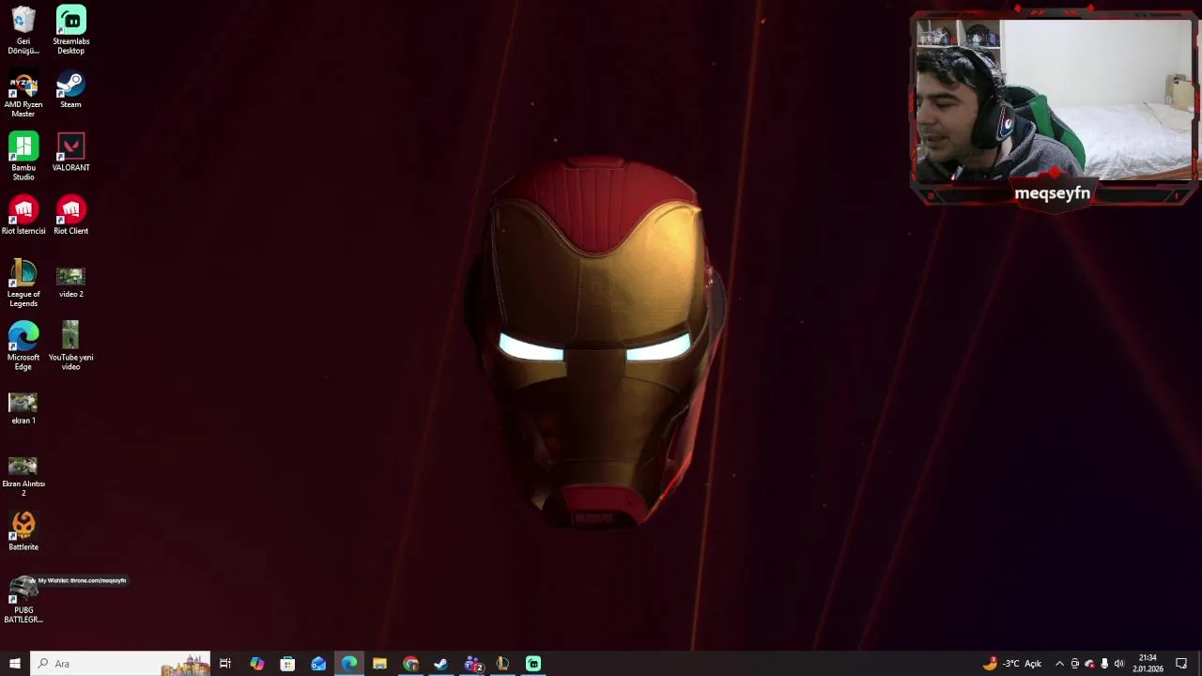Open Microsoft Store from the taskbar
The height and width of the screenshot is (676, 1202).
287,664
